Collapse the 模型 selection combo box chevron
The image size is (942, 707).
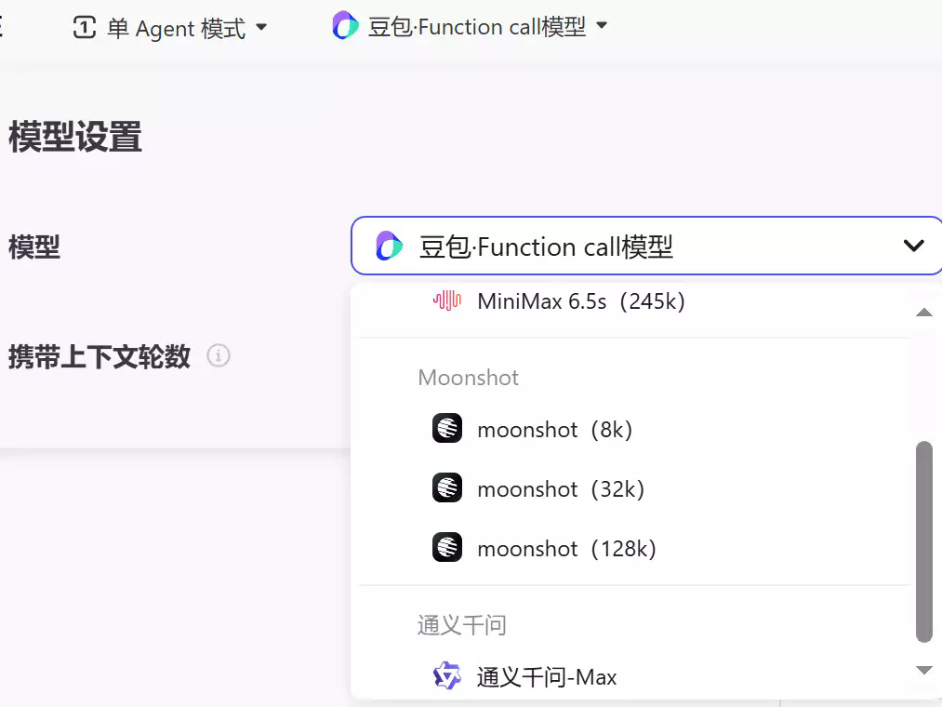[x=913, y=246]
